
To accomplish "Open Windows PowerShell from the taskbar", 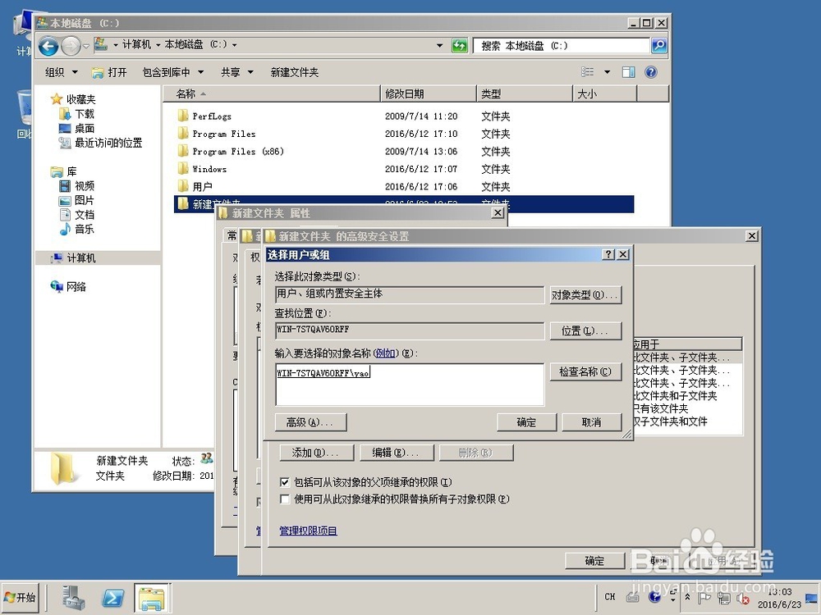I will click(112, 597).
